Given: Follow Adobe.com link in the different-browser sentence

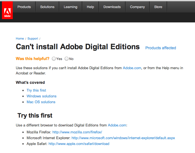Looking at the screenshot, I should tap(117, 125).
